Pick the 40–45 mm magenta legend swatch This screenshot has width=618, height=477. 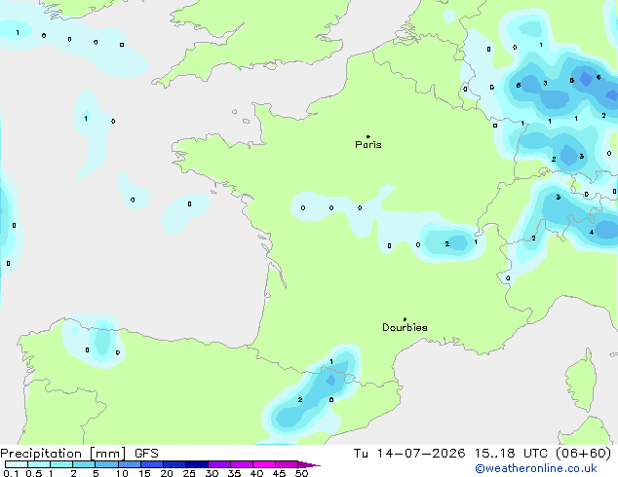(x=264, y=464)
